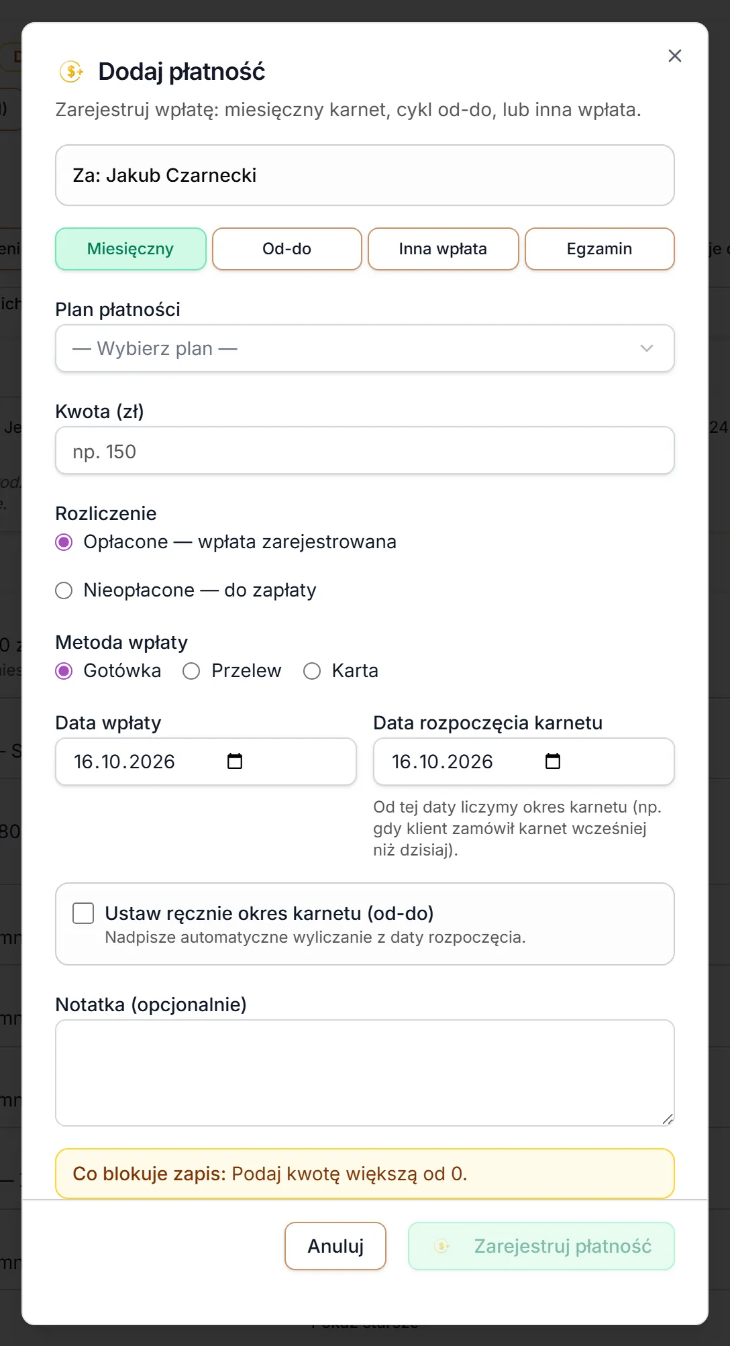
Task: Click the Data rozpoczęcia karnetu date value
Action: (442, 762)
